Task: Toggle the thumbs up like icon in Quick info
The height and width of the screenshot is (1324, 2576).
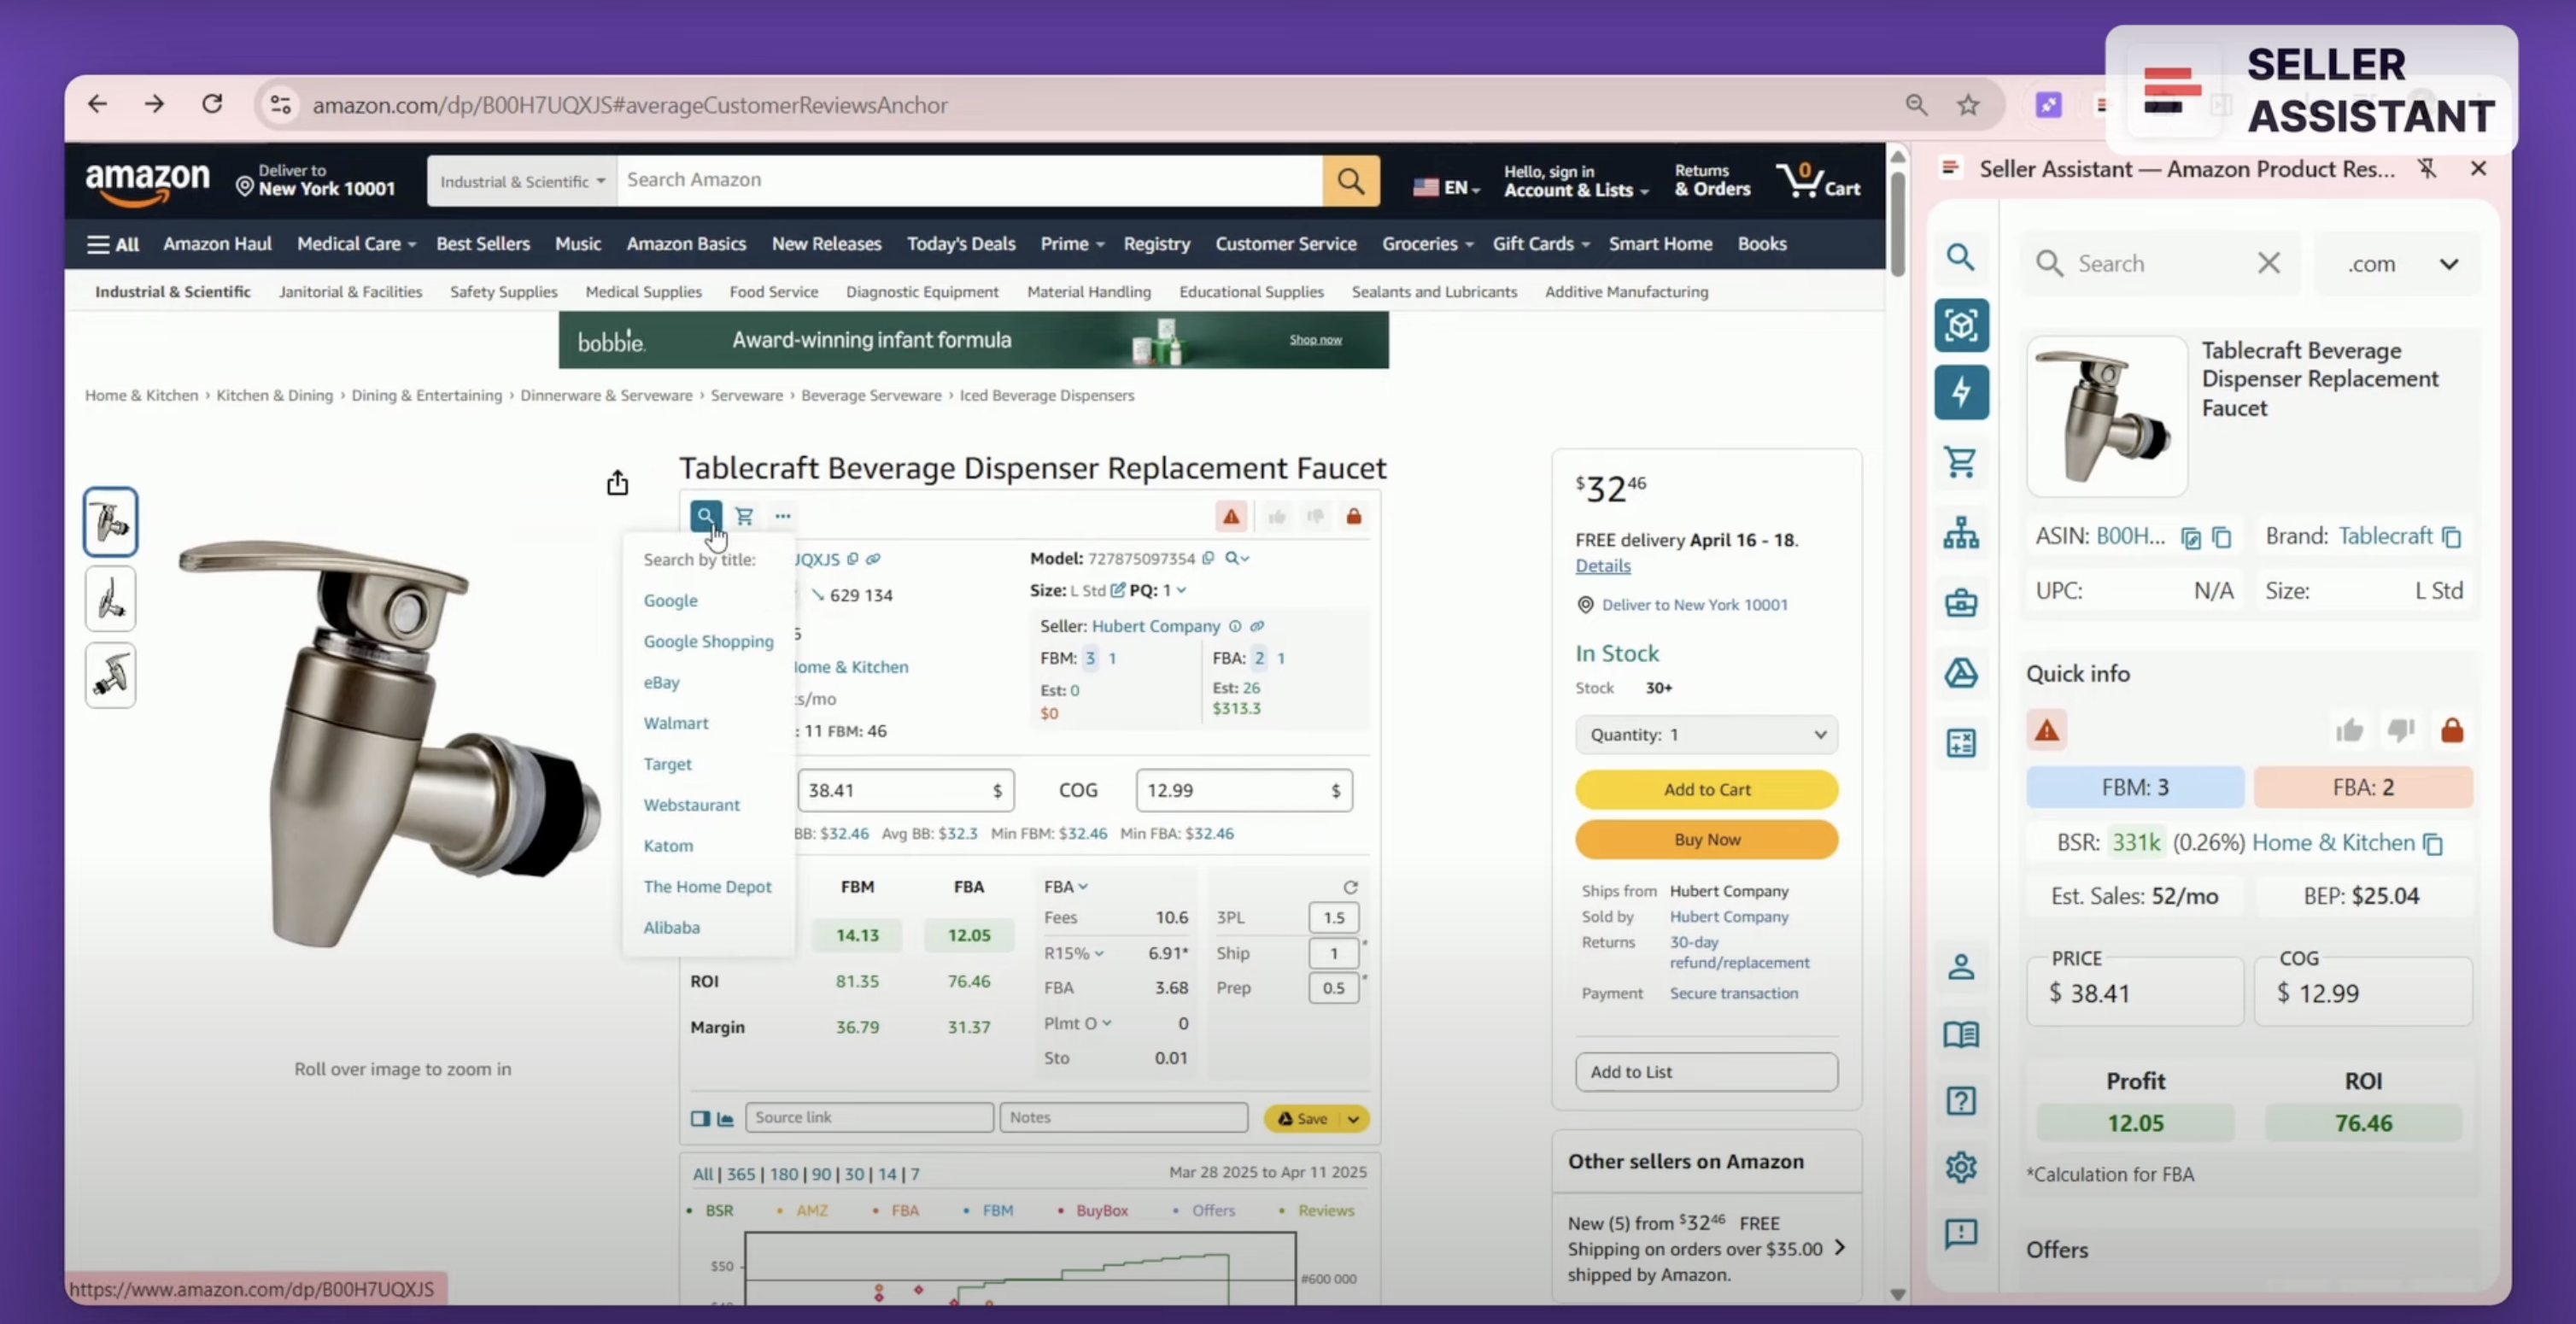Action: [x=2349, y=730]
